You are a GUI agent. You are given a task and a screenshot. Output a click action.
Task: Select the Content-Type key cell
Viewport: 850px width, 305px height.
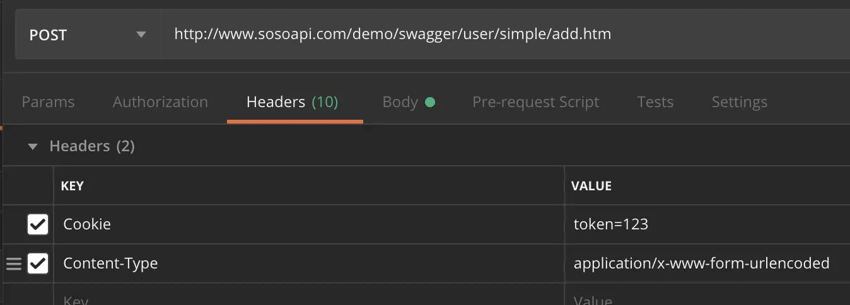[x=309, y=263]
